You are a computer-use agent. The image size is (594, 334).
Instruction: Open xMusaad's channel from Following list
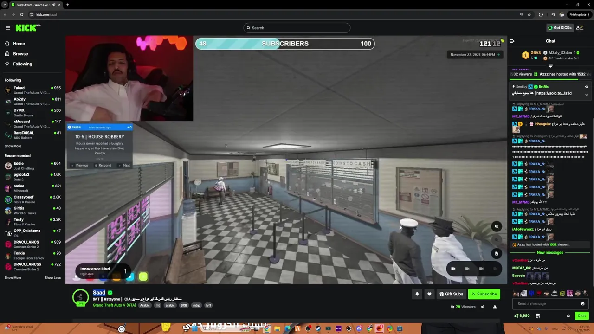[32, 123]
